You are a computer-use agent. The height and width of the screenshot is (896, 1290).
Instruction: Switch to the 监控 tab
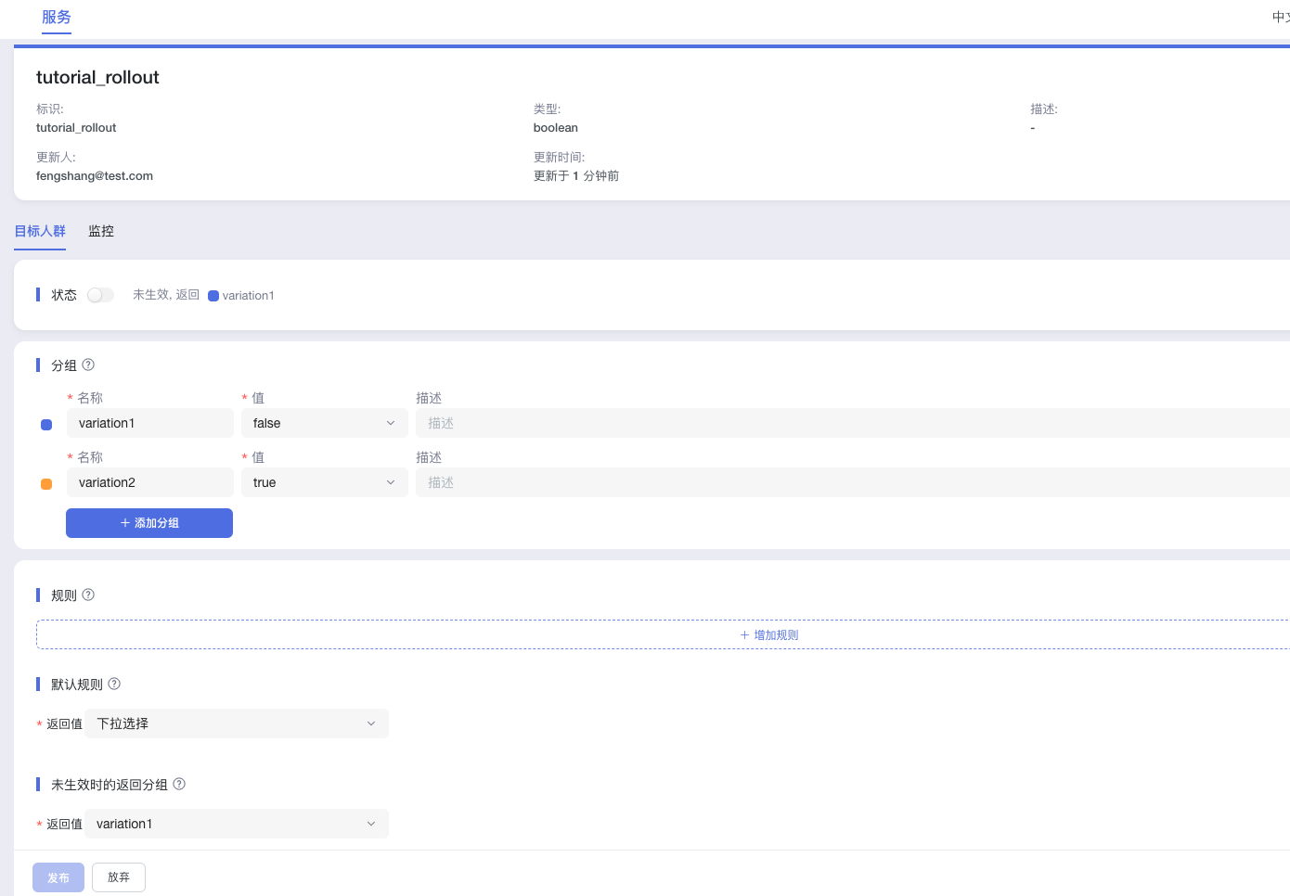101,232
